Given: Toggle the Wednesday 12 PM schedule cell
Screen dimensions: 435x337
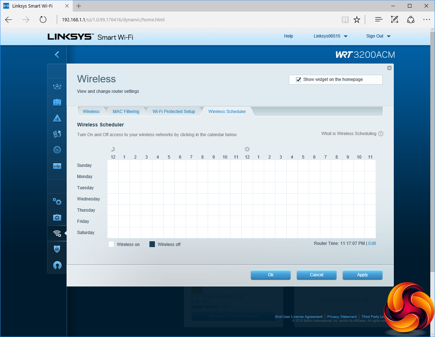Looking at the screenshot, I should click(247, 199).
